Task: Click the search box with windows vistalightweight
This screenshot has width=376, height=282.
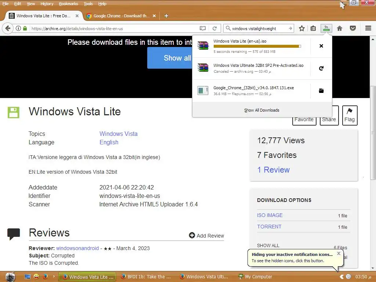Action: coord(259,28)
